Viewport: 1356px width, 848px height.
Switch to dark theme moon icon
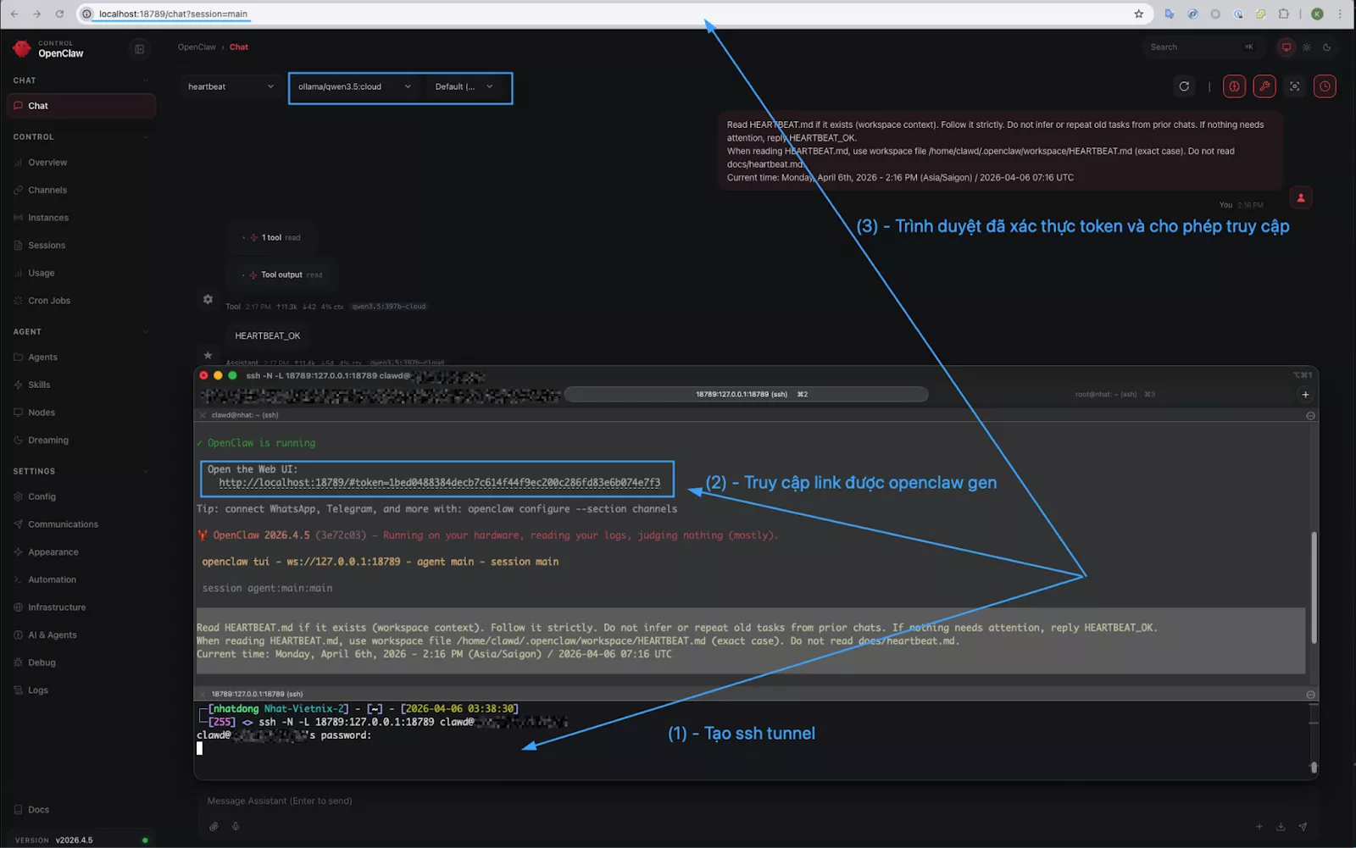(x=1326, y=47)
